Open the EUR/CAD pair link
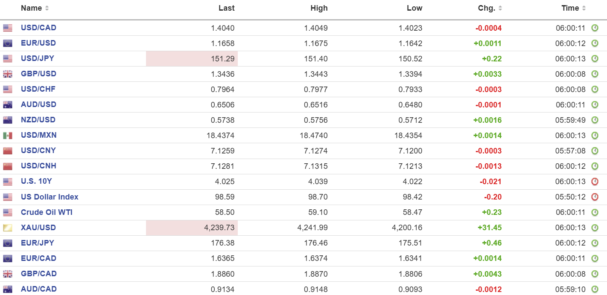Viewport: 607px width, 295px height. pos(38,258)
